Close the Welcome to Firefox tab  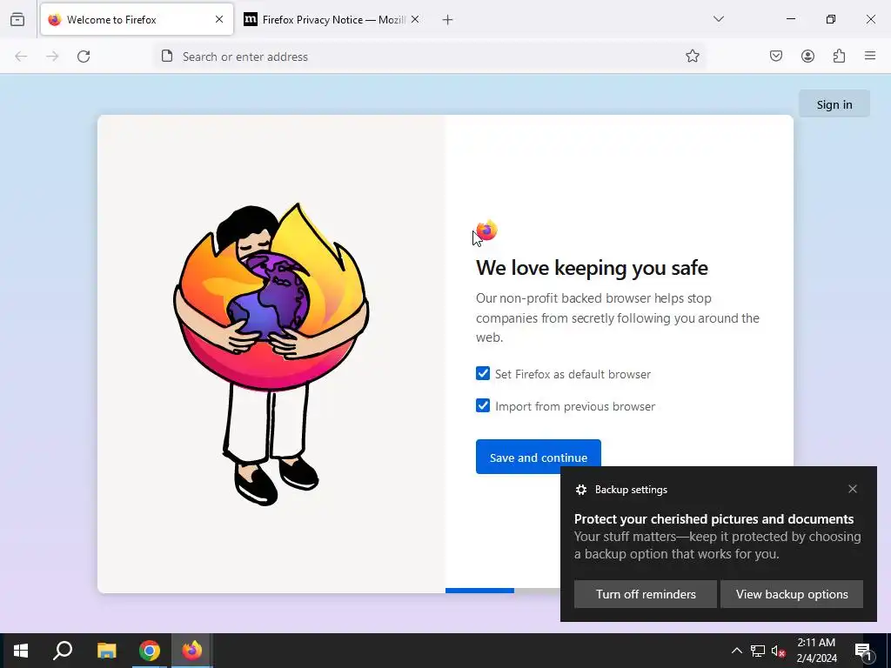coord(219,19)
